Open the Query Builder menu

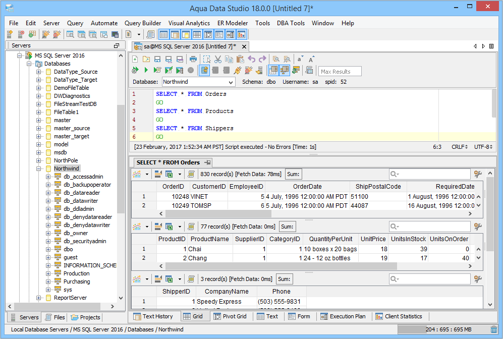pos(143,23)
